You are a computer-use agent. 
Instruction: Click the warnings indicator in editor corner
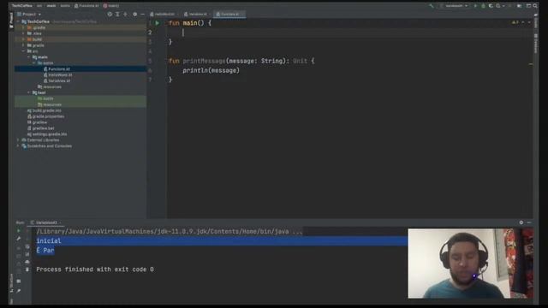click(x=515, y=22)
